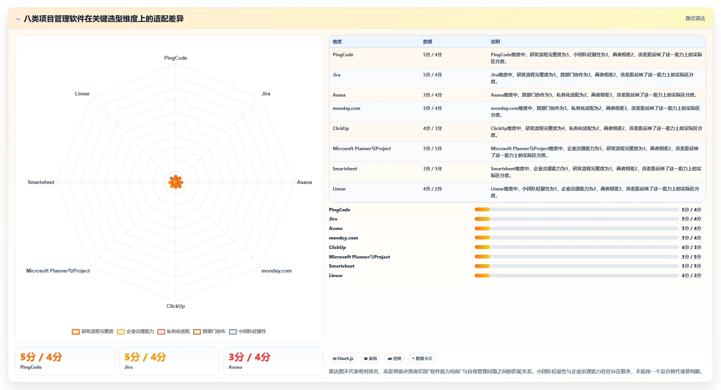Toggle the 私有化适配 legend item
Screen dimensions: 721x390
[174, 331]
